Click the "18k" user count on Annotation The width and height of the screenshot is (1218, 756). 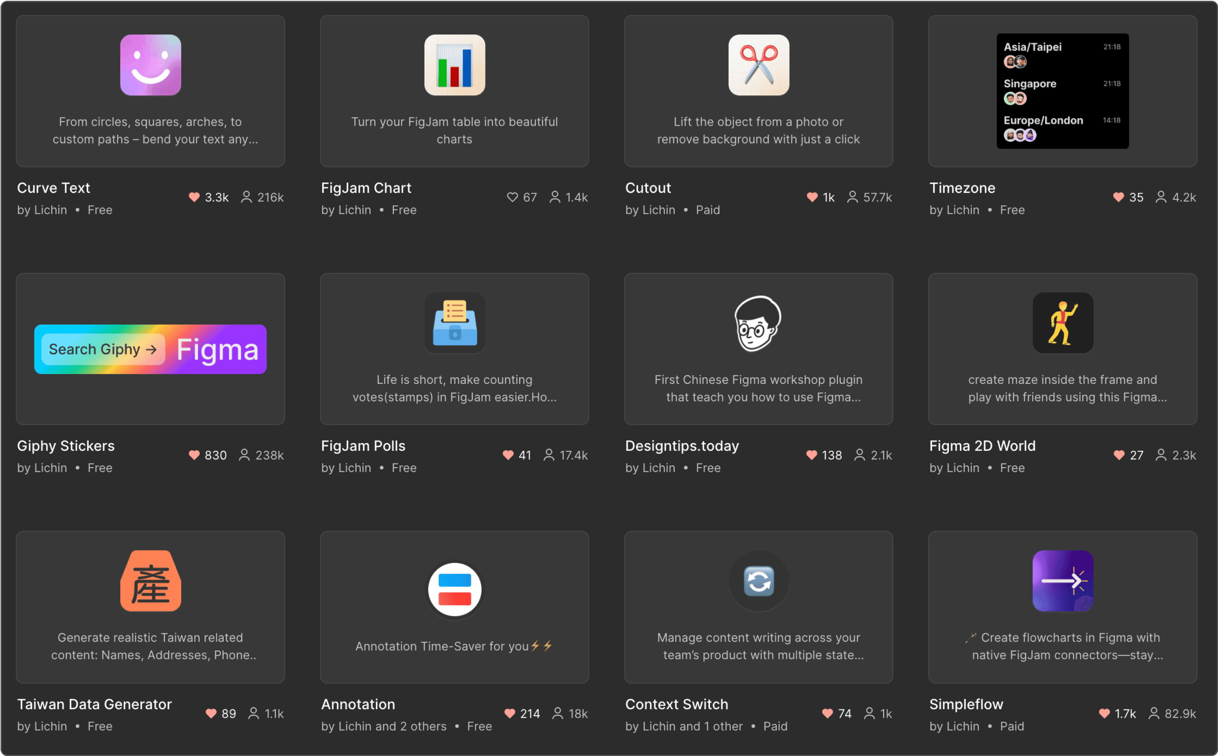click(578, 714)
